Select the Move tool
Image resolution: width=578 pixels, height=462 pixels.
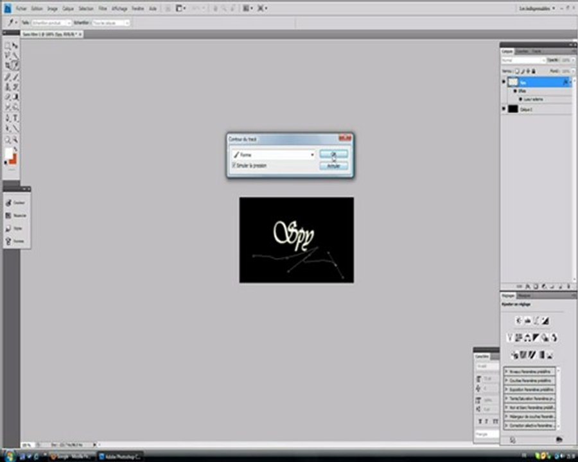pos(15,46)
